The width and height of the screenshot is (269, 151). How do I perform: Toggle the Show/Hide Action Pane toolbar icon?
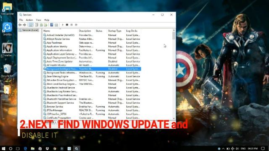click(x=56, y=25)
